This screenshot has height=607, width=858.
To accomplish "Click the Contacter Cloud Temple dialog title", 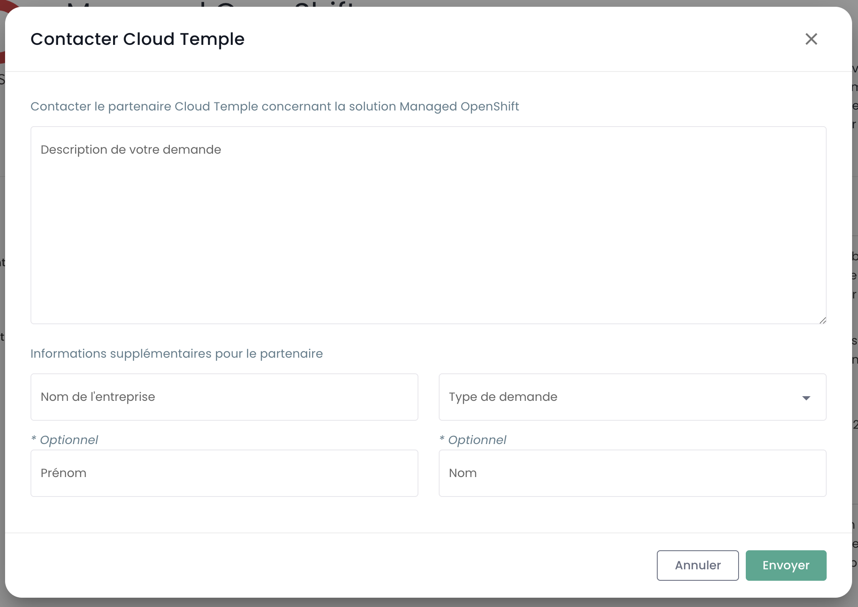I will point(138,39).
